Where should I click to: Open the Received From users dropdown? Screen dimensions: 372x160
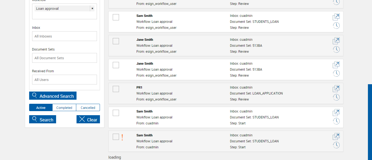click(65, 80)
